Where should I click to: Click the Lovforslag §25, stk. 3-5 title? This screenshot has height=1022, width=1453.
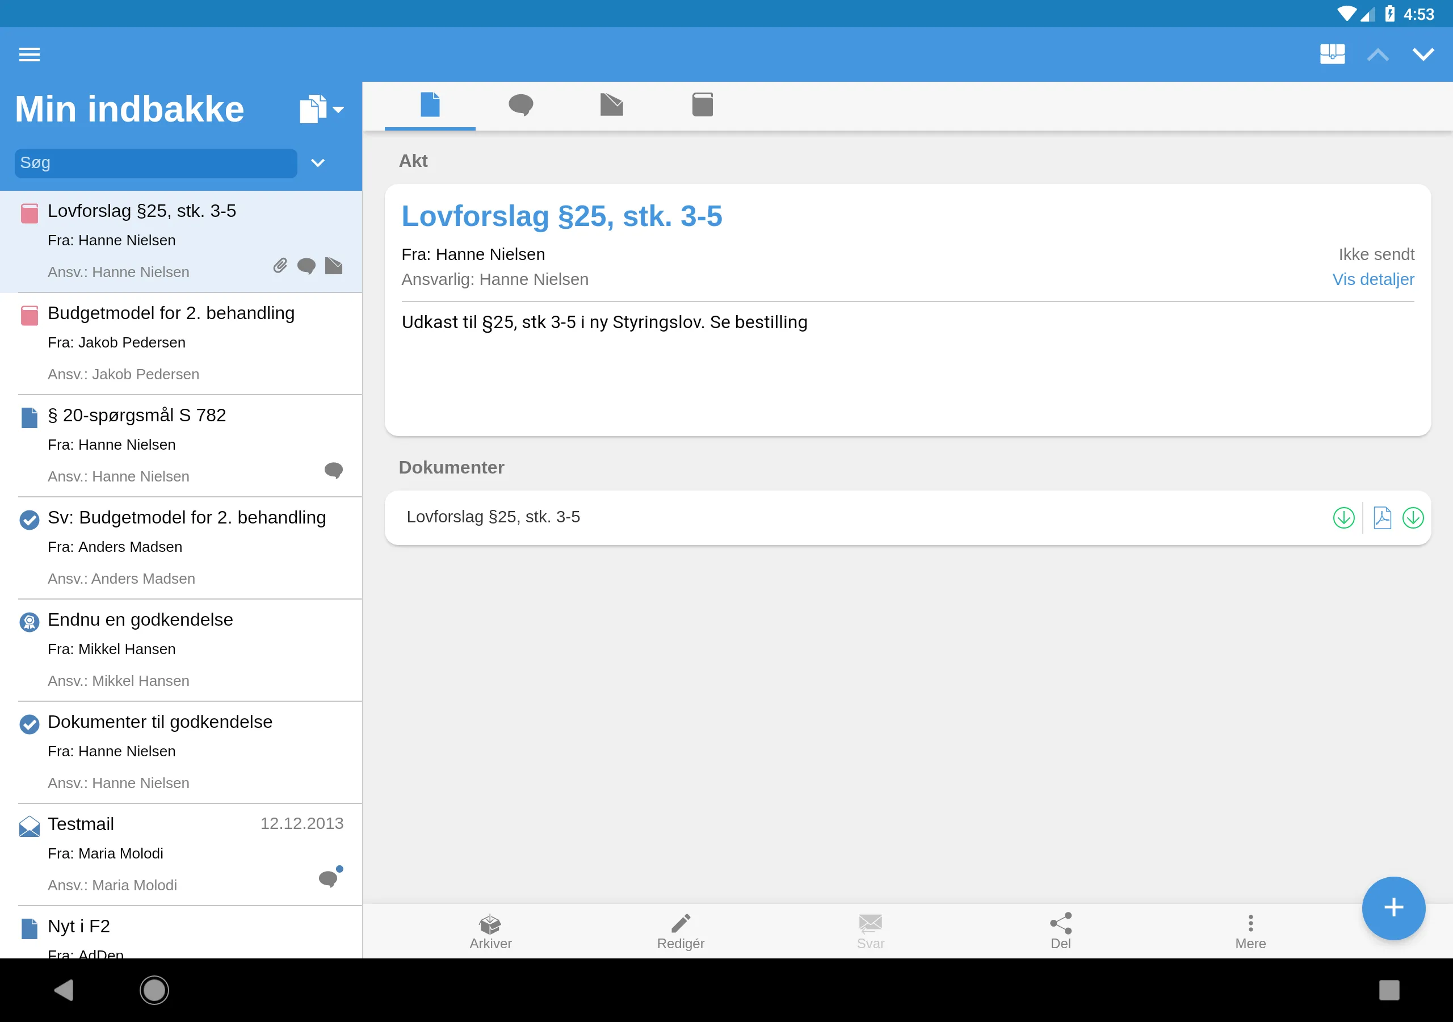pos(561,216)
